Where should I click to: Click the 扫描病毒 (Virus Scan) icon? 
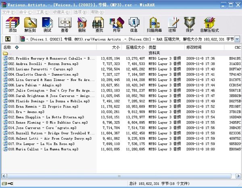(x=154, y=25)
